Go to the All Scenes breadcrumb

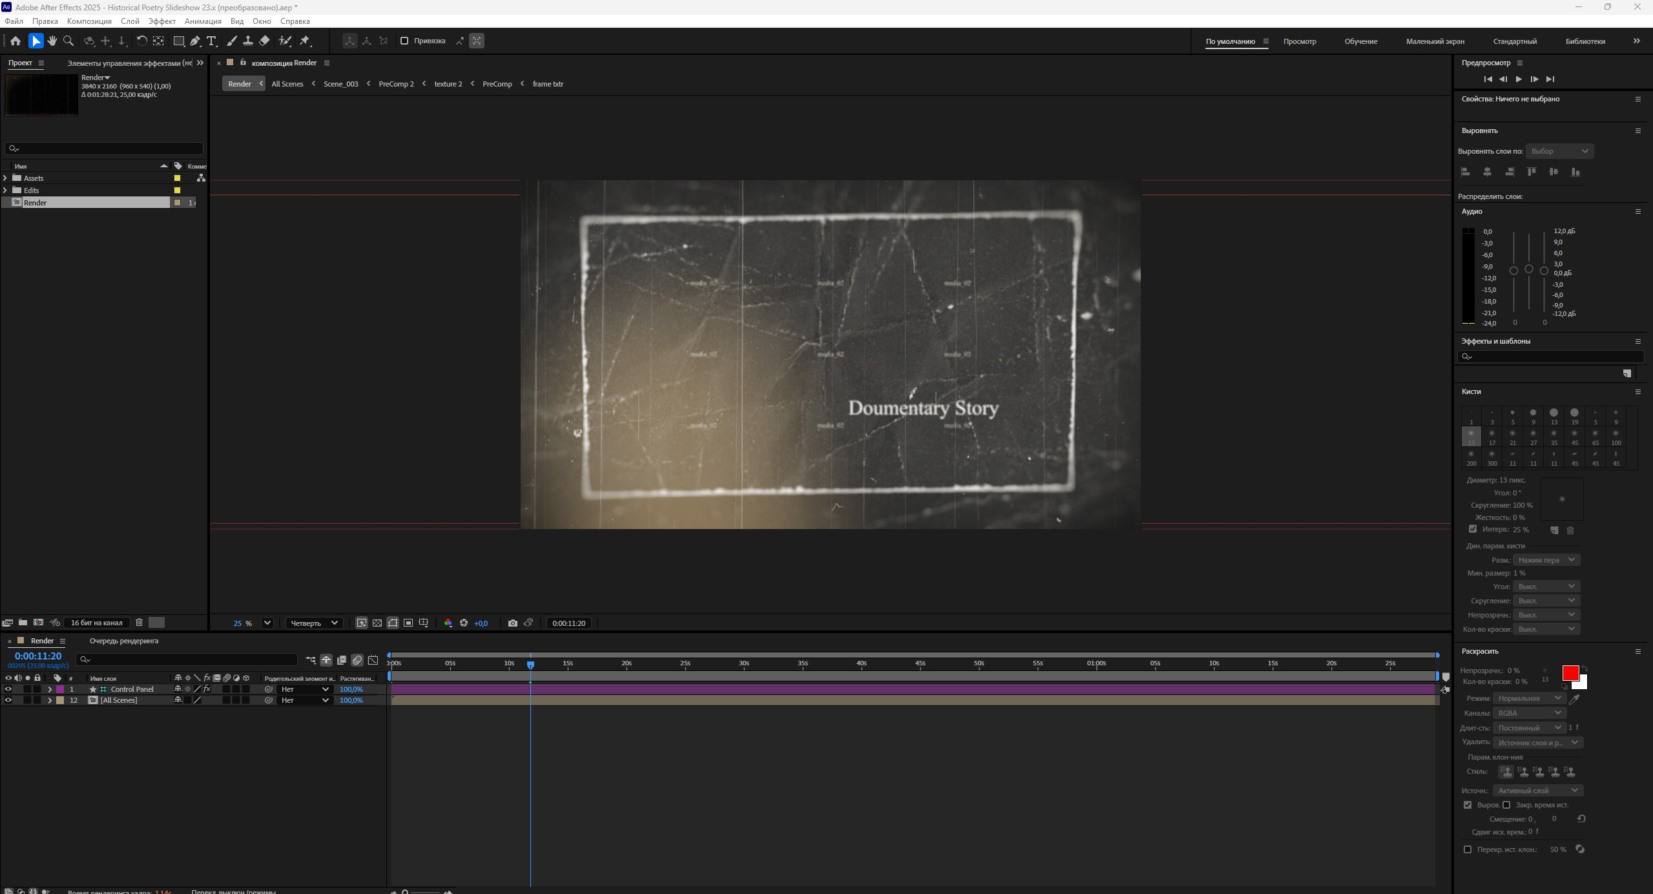tap(287, 84)
